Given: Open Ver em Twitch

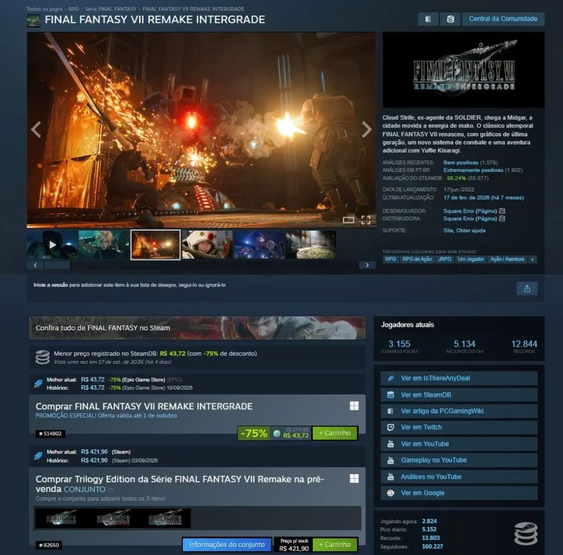Looking at the screenshot, I should click(x=459, y=428).
